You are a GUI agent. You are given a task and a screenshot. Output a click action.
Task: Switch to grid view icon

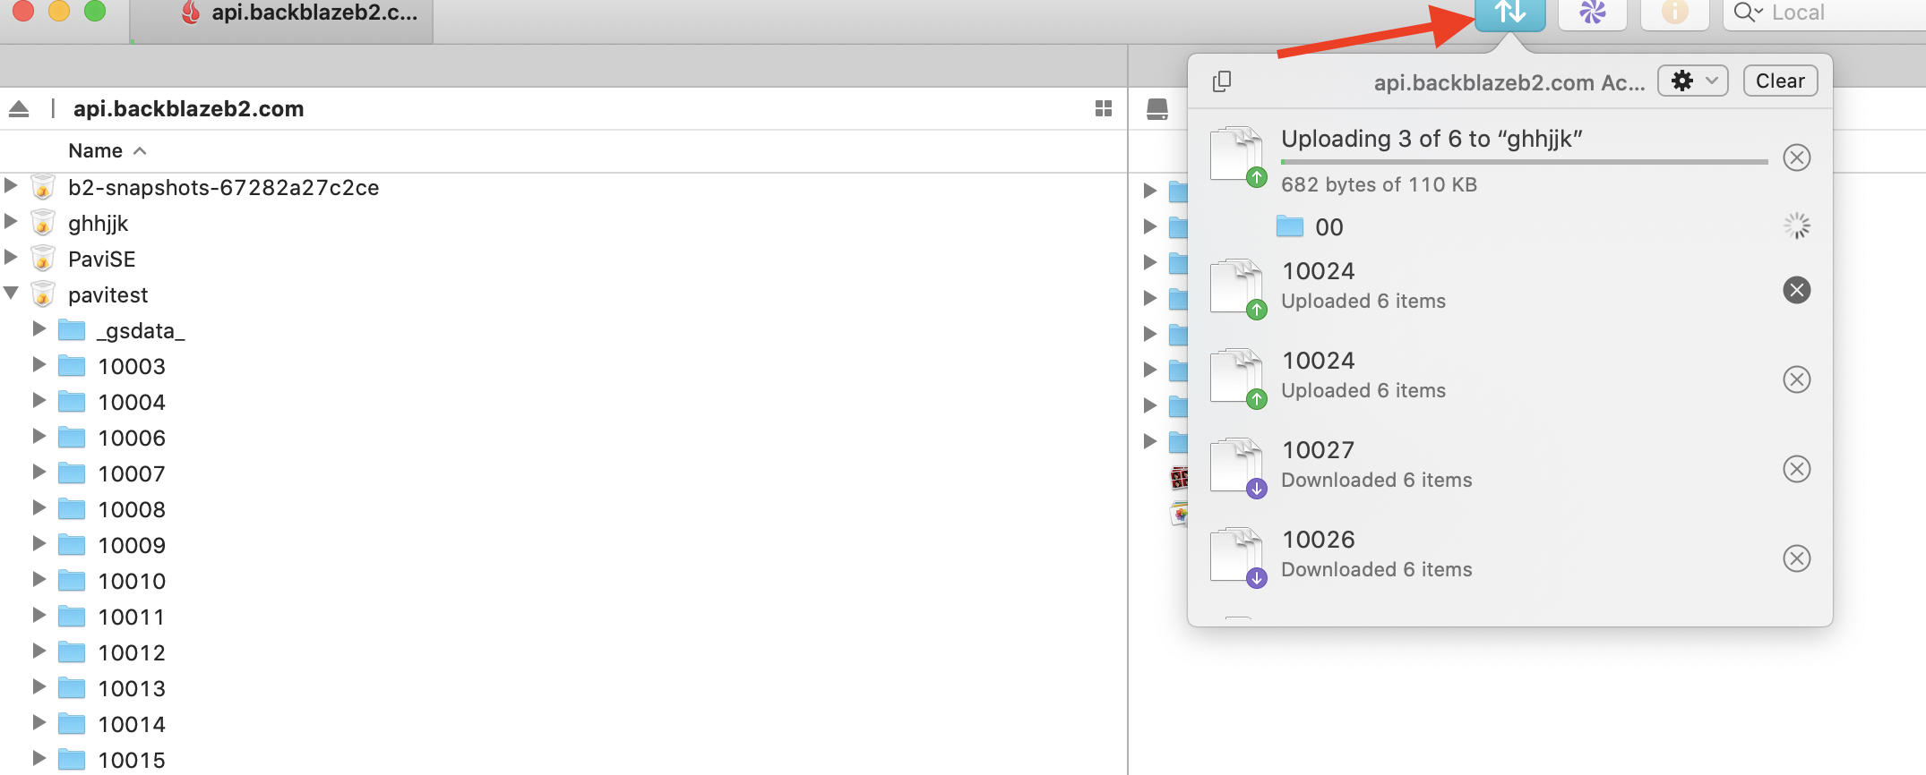[1104, 108]
